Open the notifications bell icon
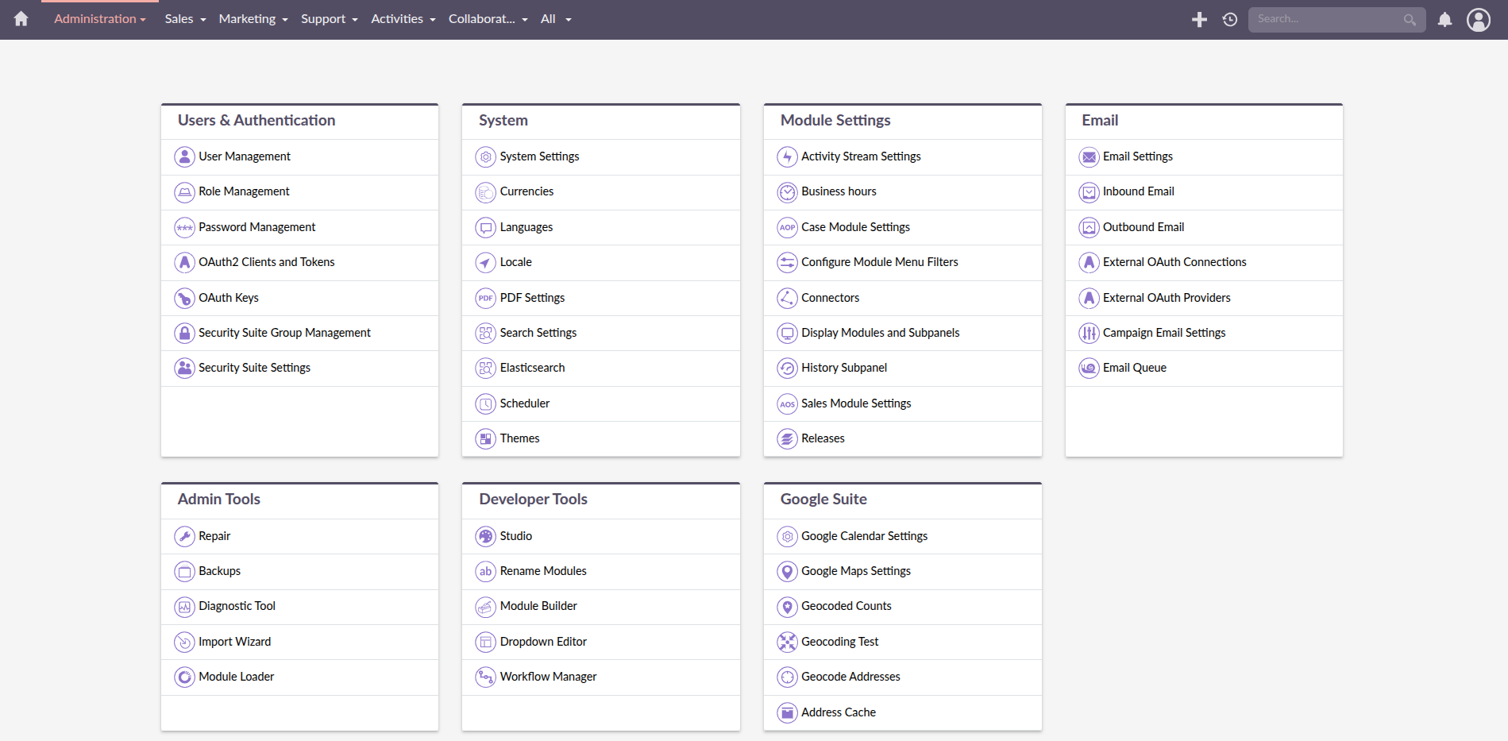 tap(1444, 19)
